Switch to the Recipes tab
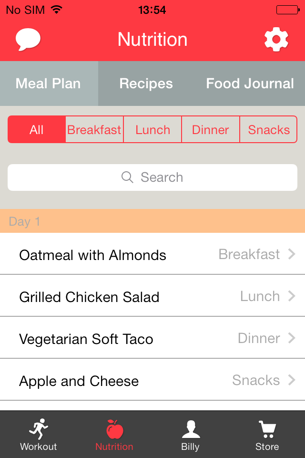Screen dimensions: 305x458 pyautogui.click(x=146, y=83)
